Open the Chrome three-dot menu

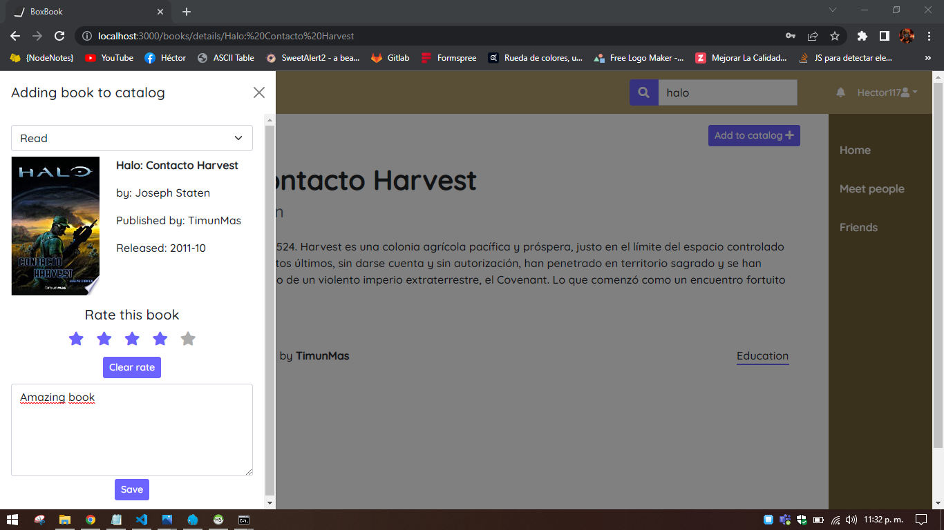point(928,36)
